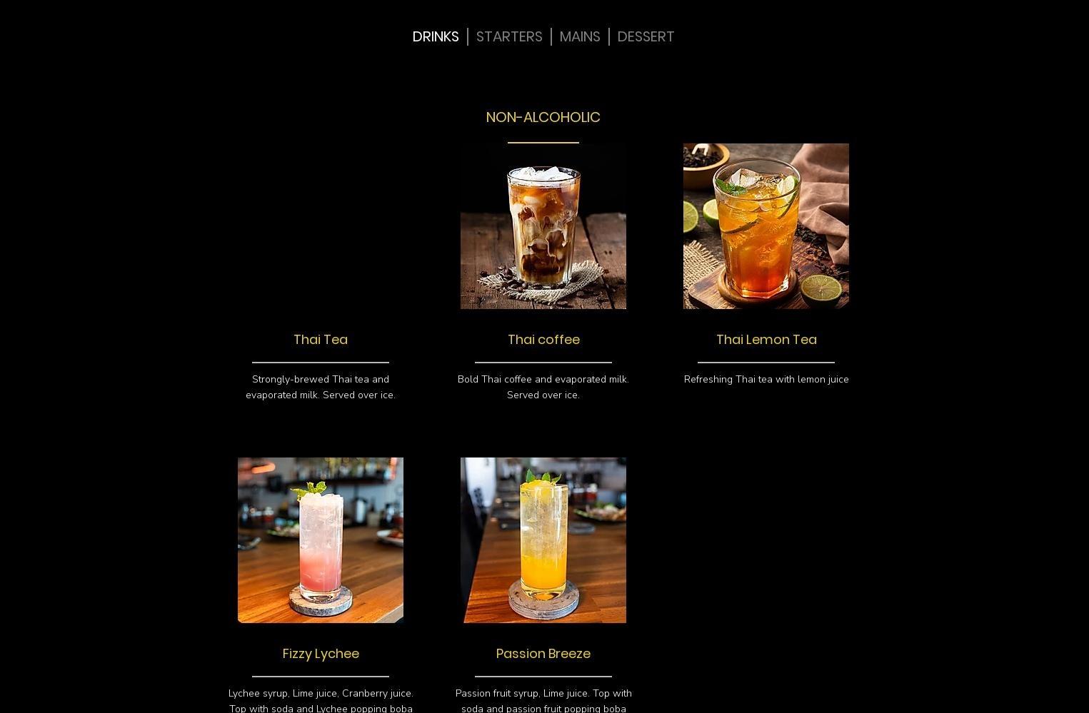
Task: Select the Passion Breeze title
Action: coord(543,654)
